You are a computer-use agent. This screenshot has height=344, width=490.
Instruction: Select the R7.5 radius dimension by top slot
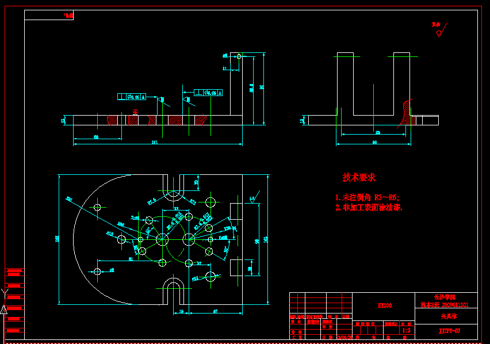[x=152, y=201]
